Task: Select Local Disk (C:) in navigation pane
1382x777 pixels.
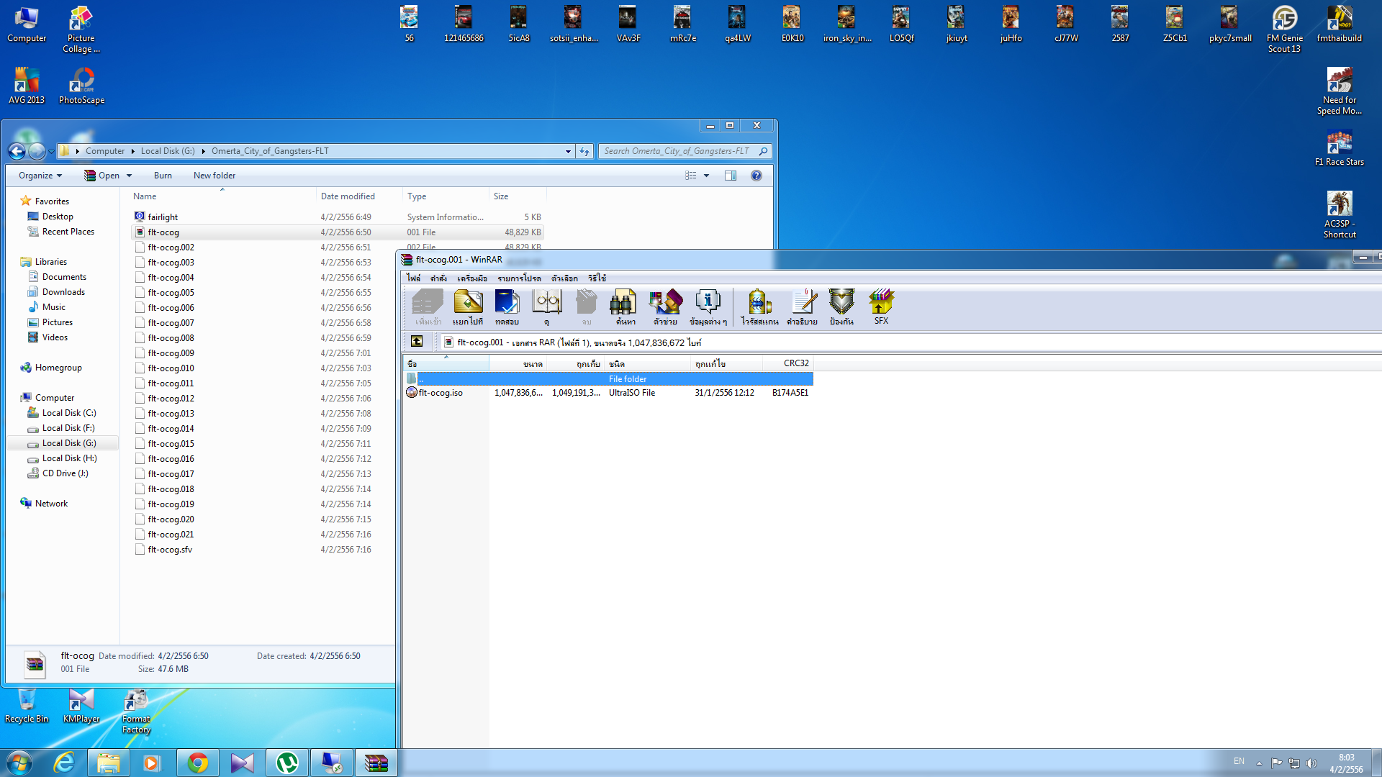Action: point(68,413)
